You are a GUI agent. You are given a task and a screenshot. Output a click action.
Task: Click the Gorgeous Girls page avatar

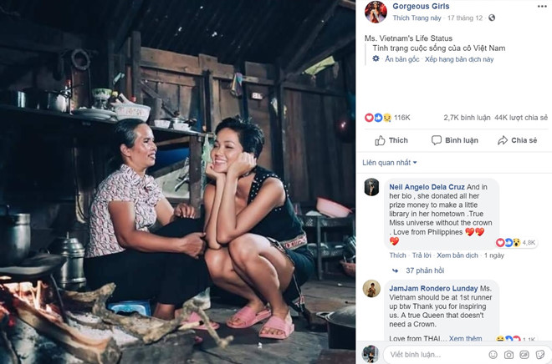pyautogui.click(x=375, y=12)
